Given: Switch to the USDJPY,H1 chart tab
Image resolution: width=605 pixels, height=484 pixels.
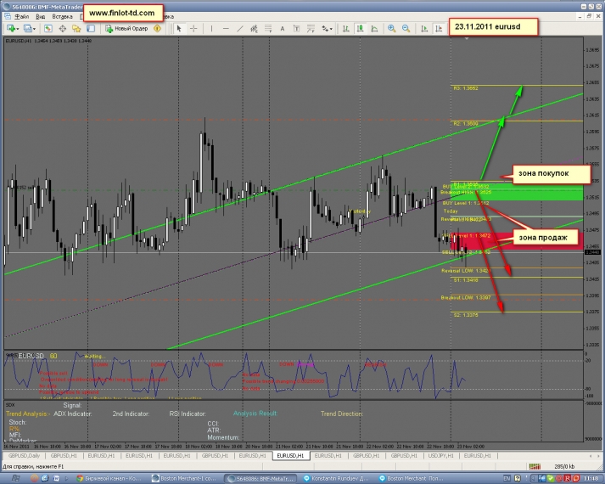Looking at the screenshot, I should click(x=440, y=455).
